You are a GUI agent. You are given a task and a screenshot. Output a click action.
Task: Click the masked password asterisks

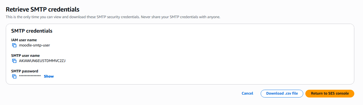point(30,76)
